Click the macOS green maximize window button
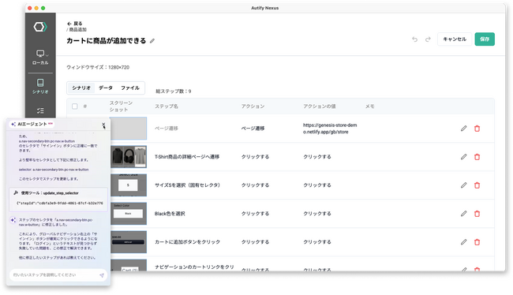This screenshot has width=513, height=295. click(x=43, y=8)
